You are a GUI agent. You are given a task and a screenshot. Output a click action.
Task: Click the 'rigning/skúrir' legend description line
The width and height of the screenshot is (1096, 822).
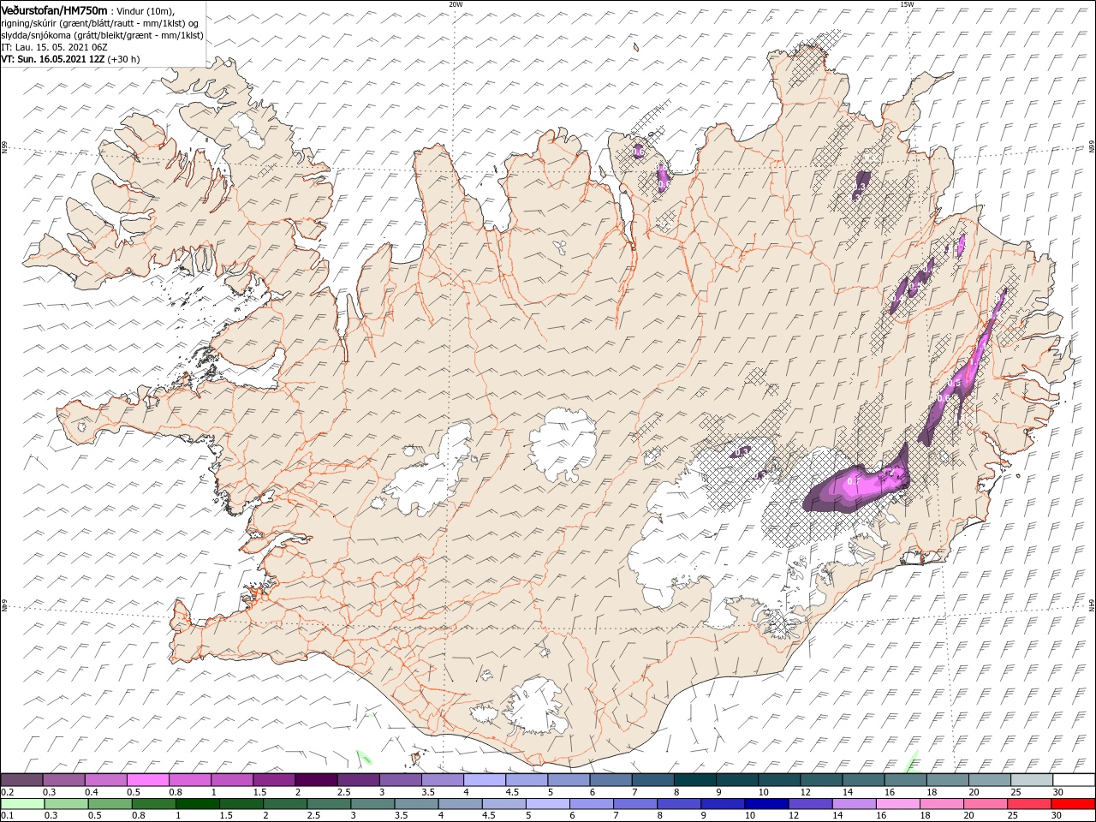pyautogui.click(x=100, y=22)
